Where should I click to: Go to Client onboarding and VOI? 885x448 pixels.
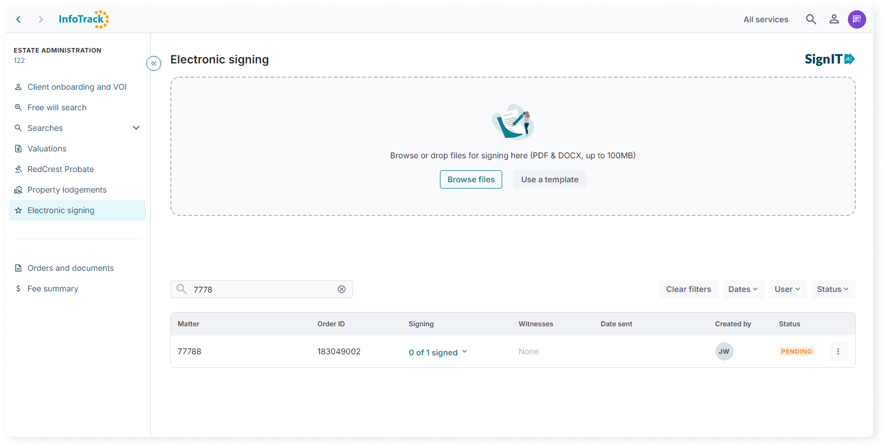[77, 87]
